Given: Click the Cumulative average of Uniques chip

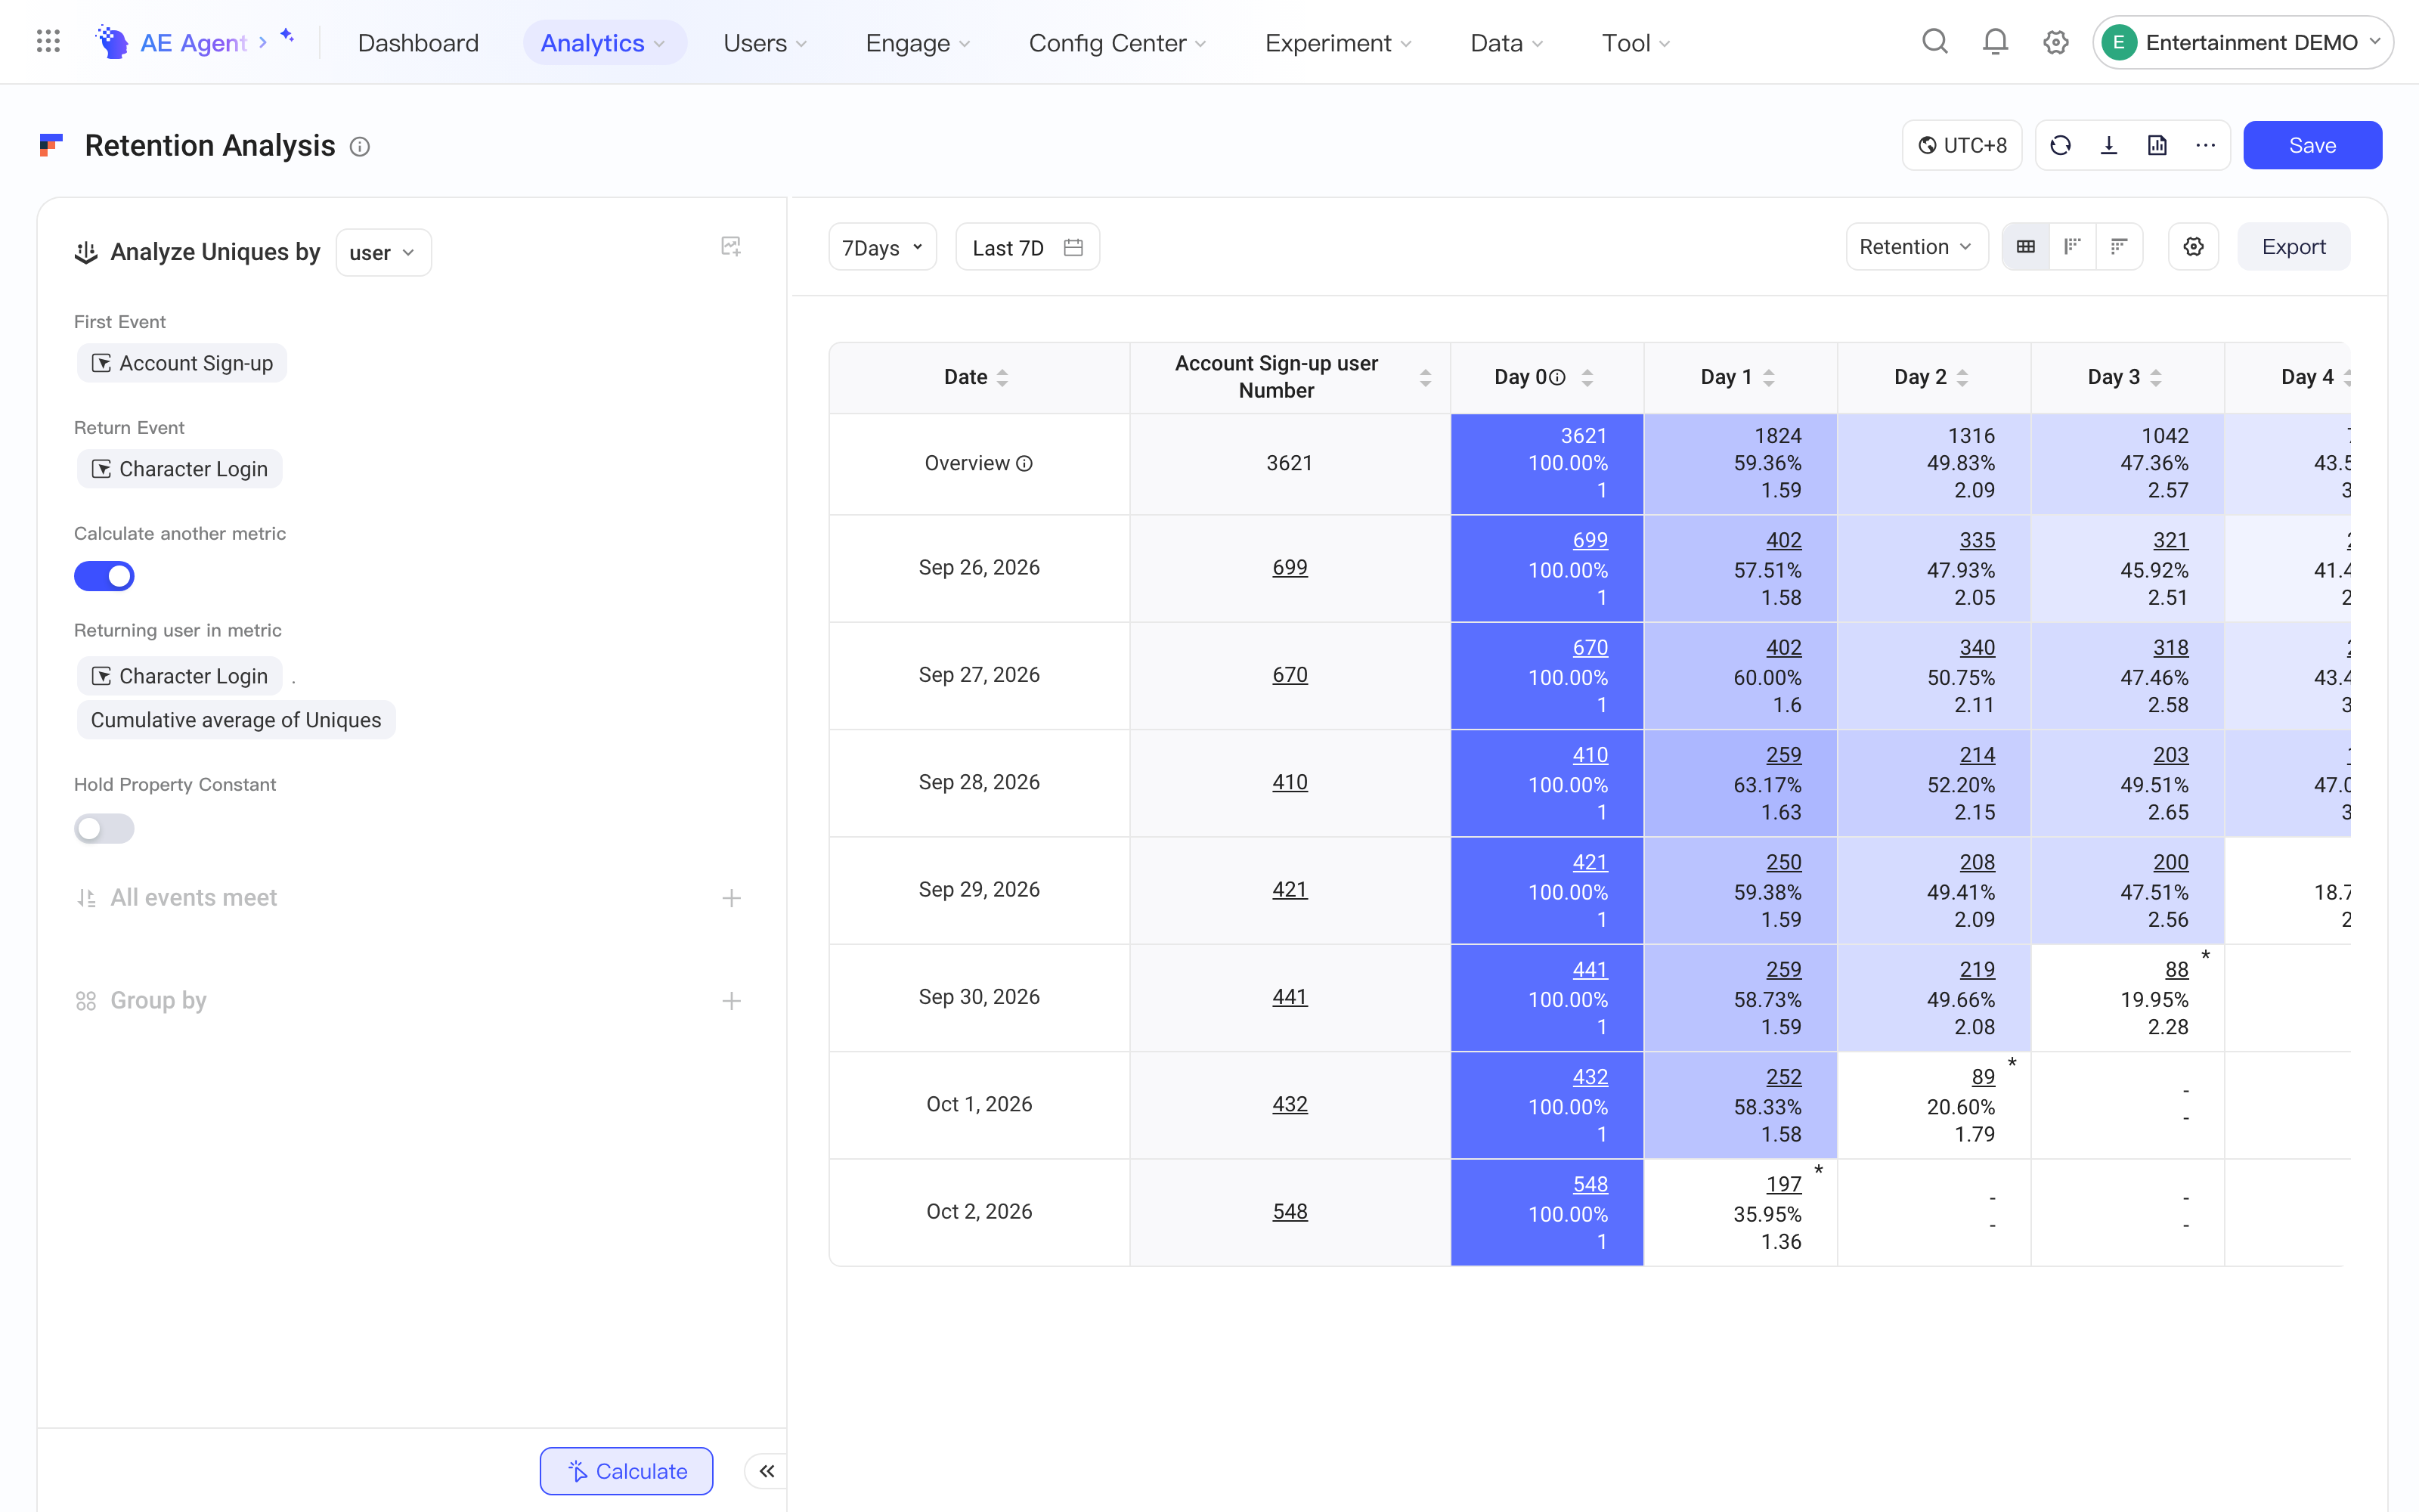Looking at the screenshot, I should pyautogui.click(x=236, y=720).
